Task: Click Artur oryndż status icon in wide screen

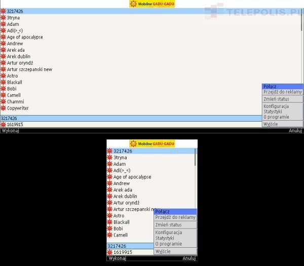Action: [4, 63]
